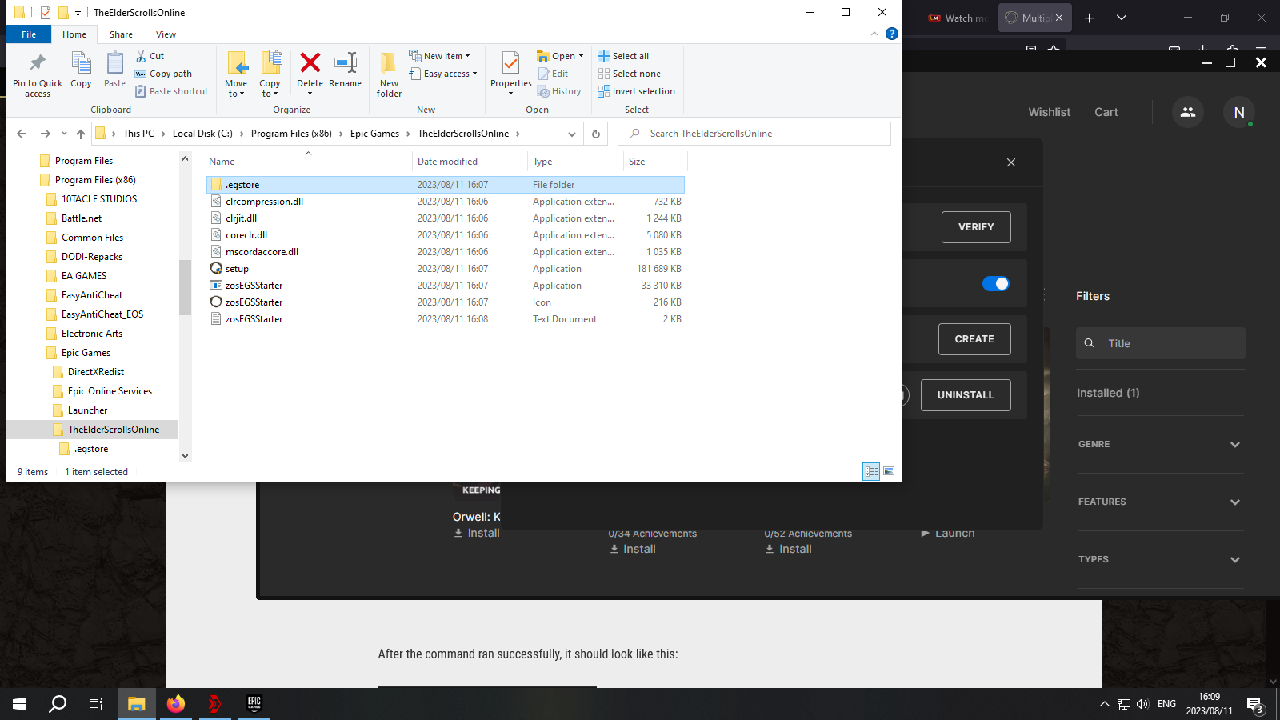Expand the GENRE filter
Viewport: 1280px width, 720px height.
coord(1160,444)
